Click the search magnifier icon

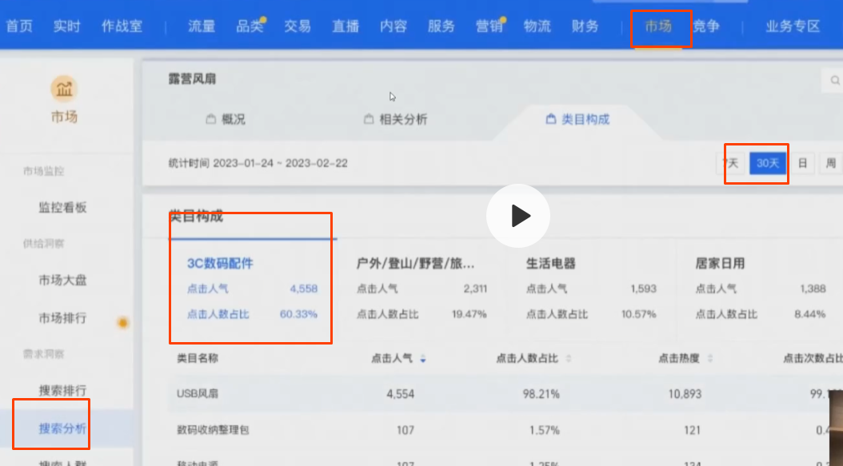point(834,81)
